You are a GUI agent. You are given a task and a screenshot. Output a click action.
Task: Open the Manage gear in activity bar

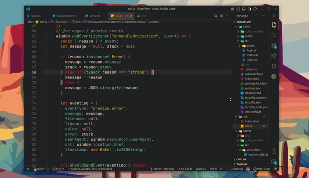(274, 162)
